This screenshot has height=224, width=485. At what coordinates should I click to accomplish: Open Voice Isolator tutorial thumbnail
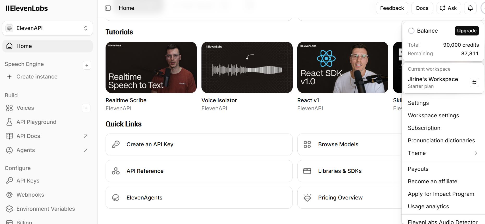click(247, 67)
